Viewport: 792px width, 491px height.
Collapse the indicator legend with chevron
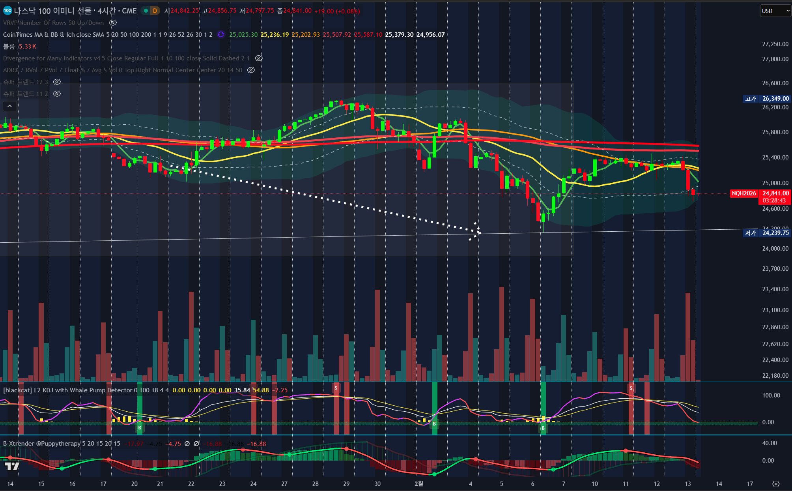[9, 106]
